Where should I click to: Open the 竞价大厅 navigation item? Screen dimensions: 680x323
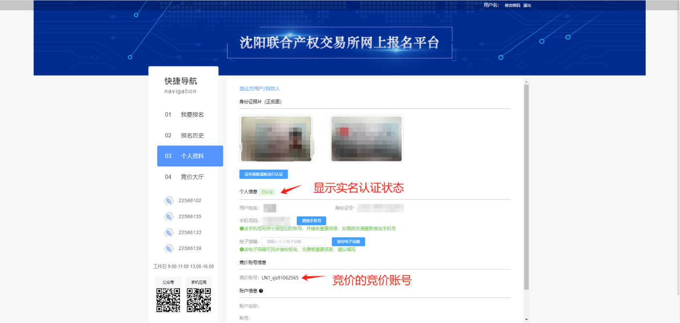(x=192, y=177)
